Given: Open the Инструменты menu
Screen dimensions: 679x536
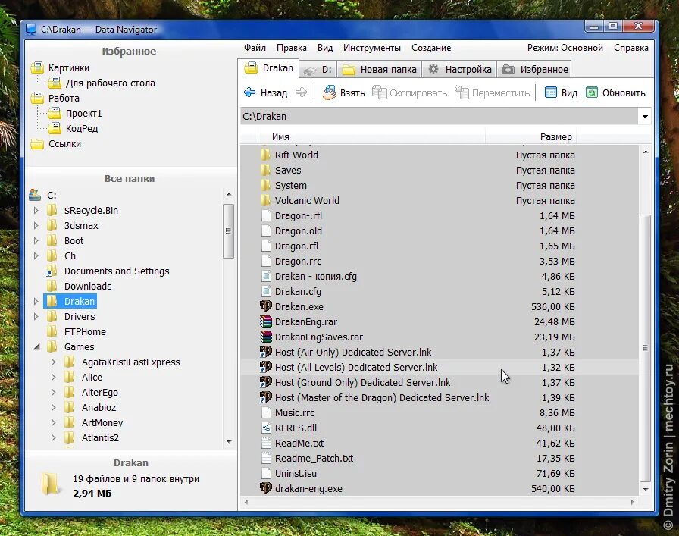Looking at the screenshot, I should (371, 48).
